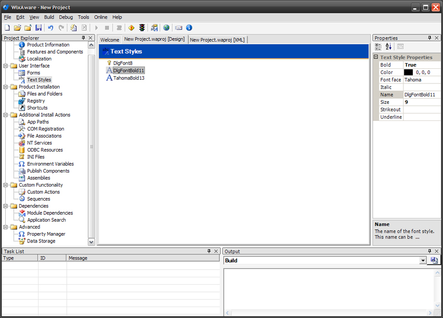Click the empty Italic property value
This screenshot has height=318, width=443.
422,88
